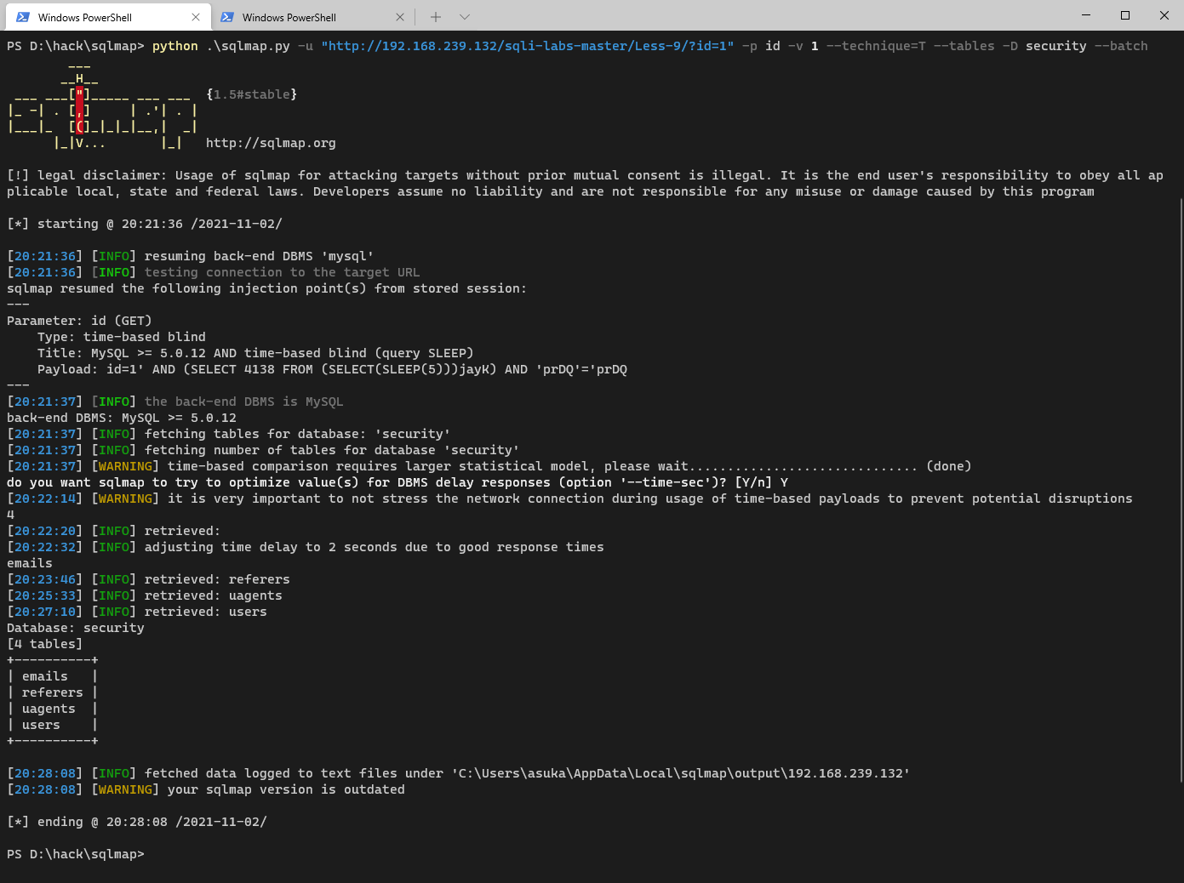The image size is (1184, 883).
Task: Minimize the terminal window
Action: click(1086, 15)
